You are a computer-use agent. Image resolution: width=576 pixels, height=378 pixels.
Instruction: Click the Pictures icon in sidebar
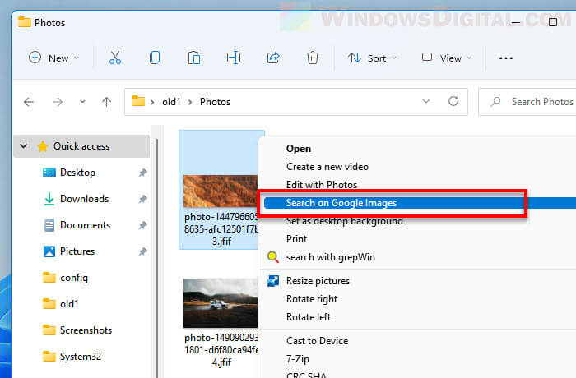pyautogui.click(x=49, y=251)
